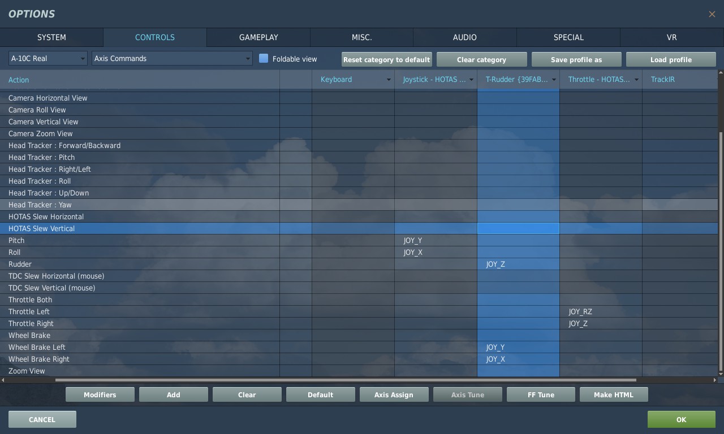724x434 pixels.
Task: Open the T-Rudder column dropdown arrow
Action: click(554, 80)
